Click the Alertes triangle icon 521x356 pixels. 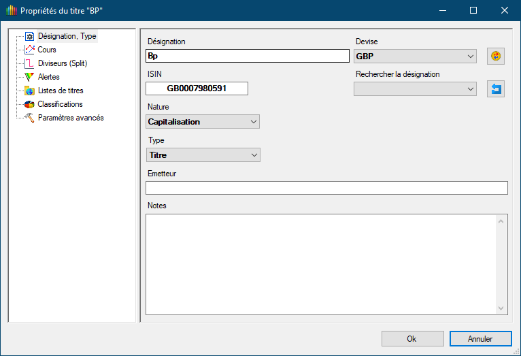tap(29, 77)
